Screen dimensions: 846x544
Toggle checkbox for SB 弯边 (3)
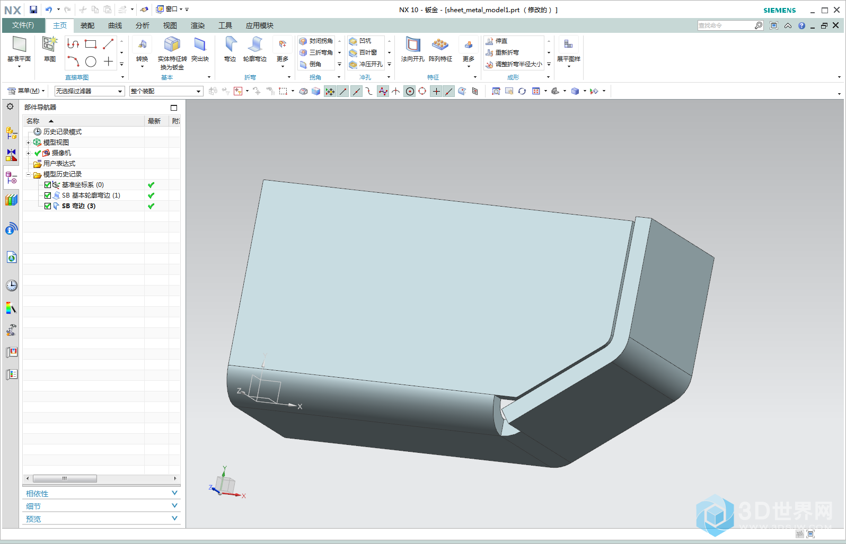click(48, 206)
